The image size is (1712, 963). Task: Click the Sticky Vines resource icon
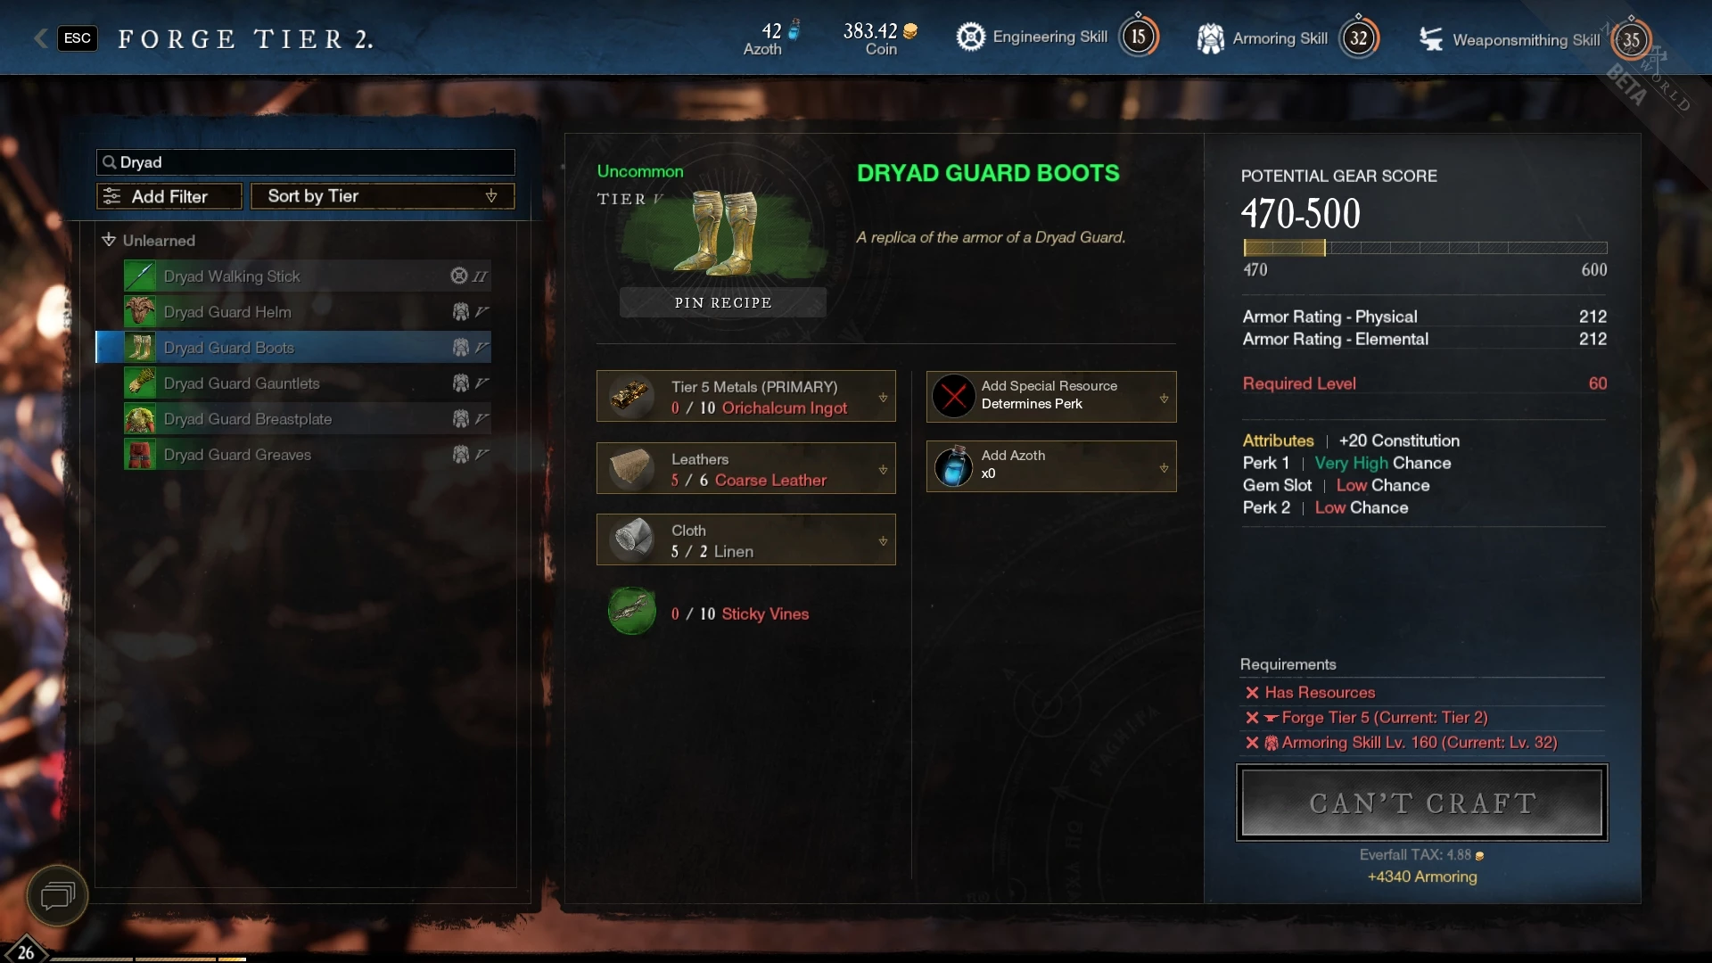(x=631, y=612)
